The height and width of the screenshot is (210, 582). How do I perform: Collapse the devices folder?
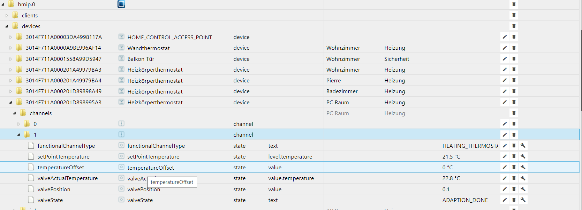coord(7,26)
